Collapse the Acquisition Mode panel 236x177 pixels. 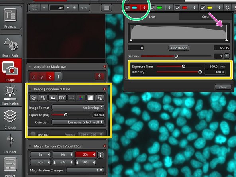(x=30, y=67)
